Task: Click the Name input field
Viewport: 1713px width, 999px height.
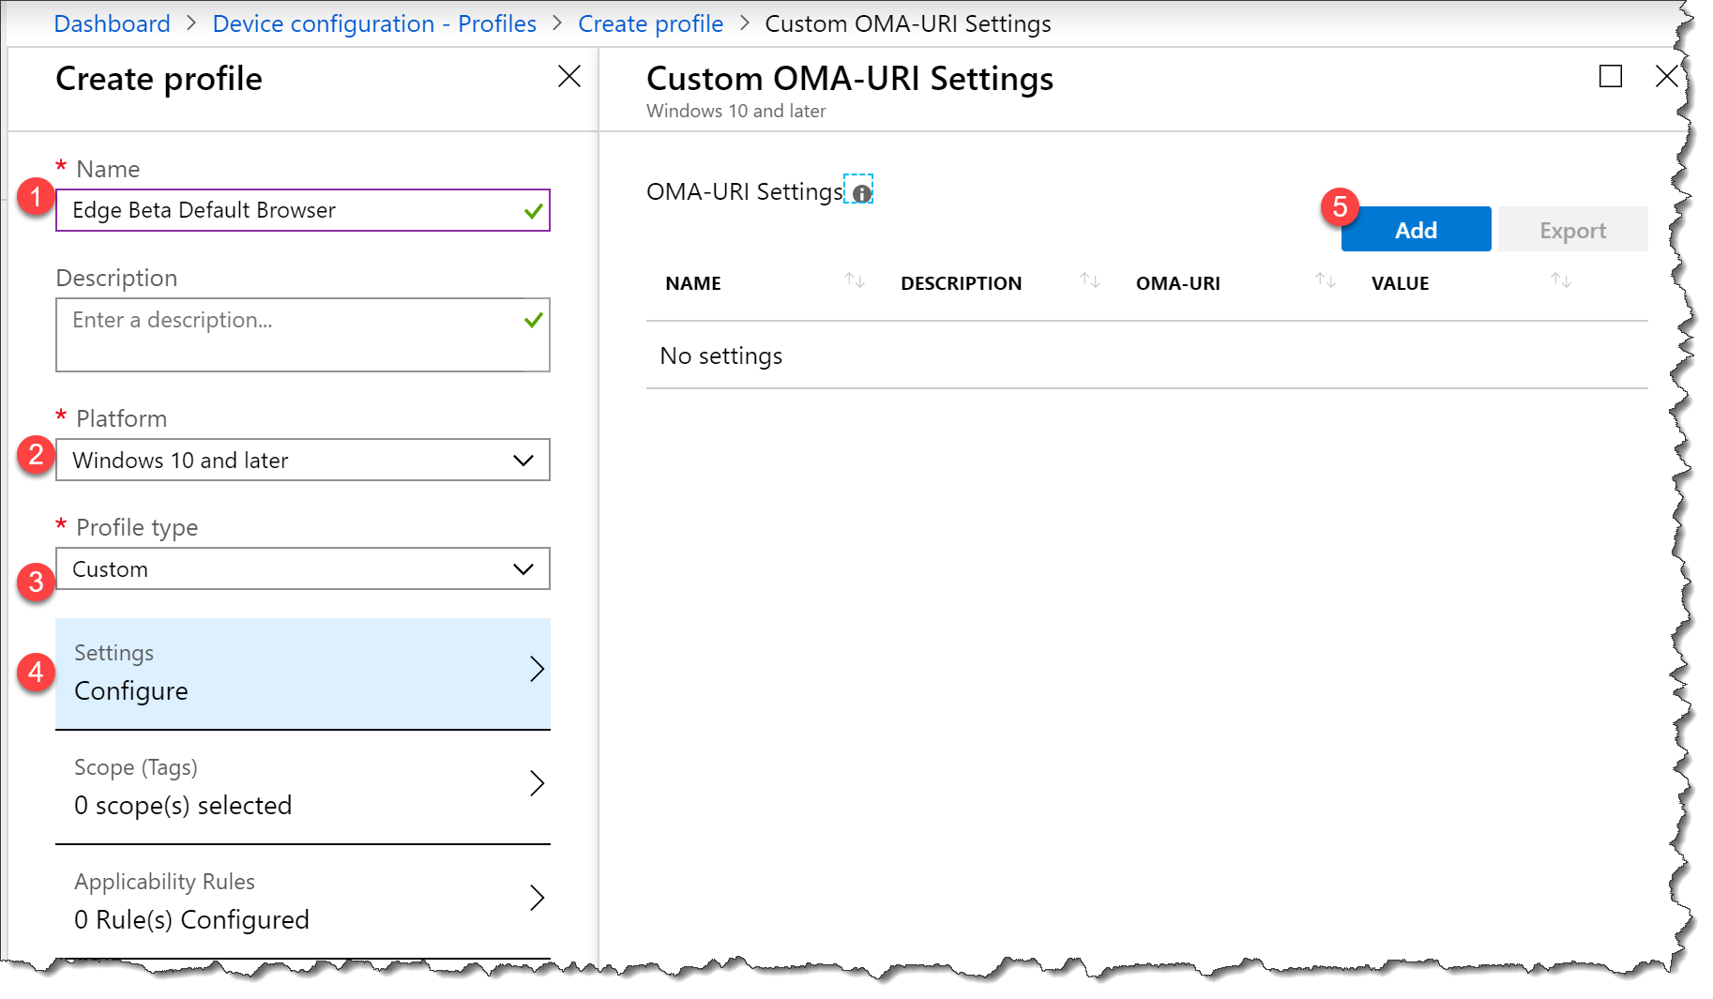Action: [x=302, y=210]
